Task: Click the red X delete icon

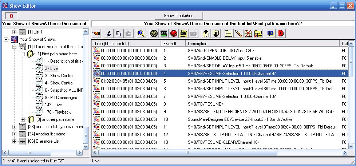Action: [248, 33]
